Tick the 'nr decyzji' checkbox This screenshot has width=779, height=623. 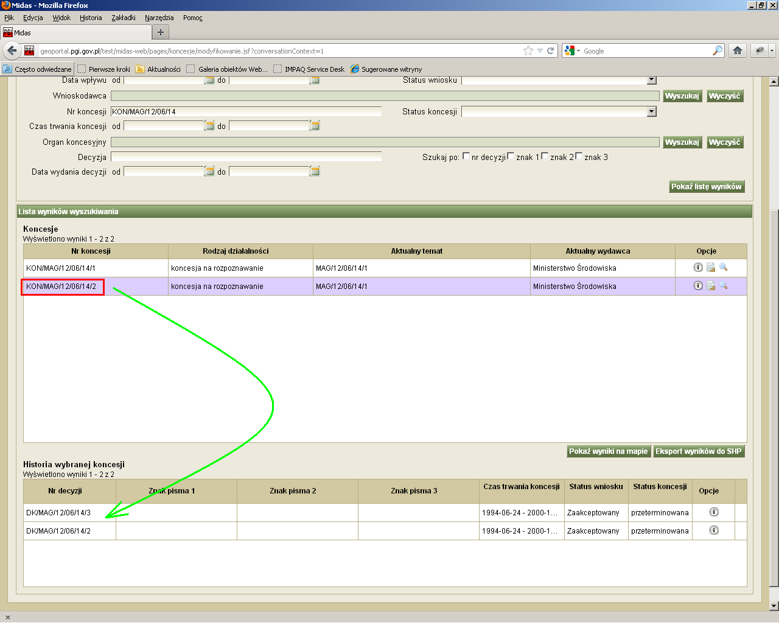466,156
